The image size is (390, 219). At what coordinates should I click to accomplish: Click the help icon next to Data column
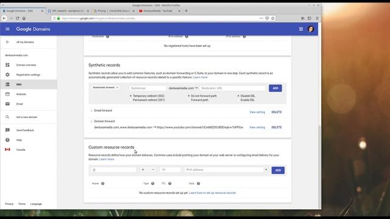[x=198, y=184]
